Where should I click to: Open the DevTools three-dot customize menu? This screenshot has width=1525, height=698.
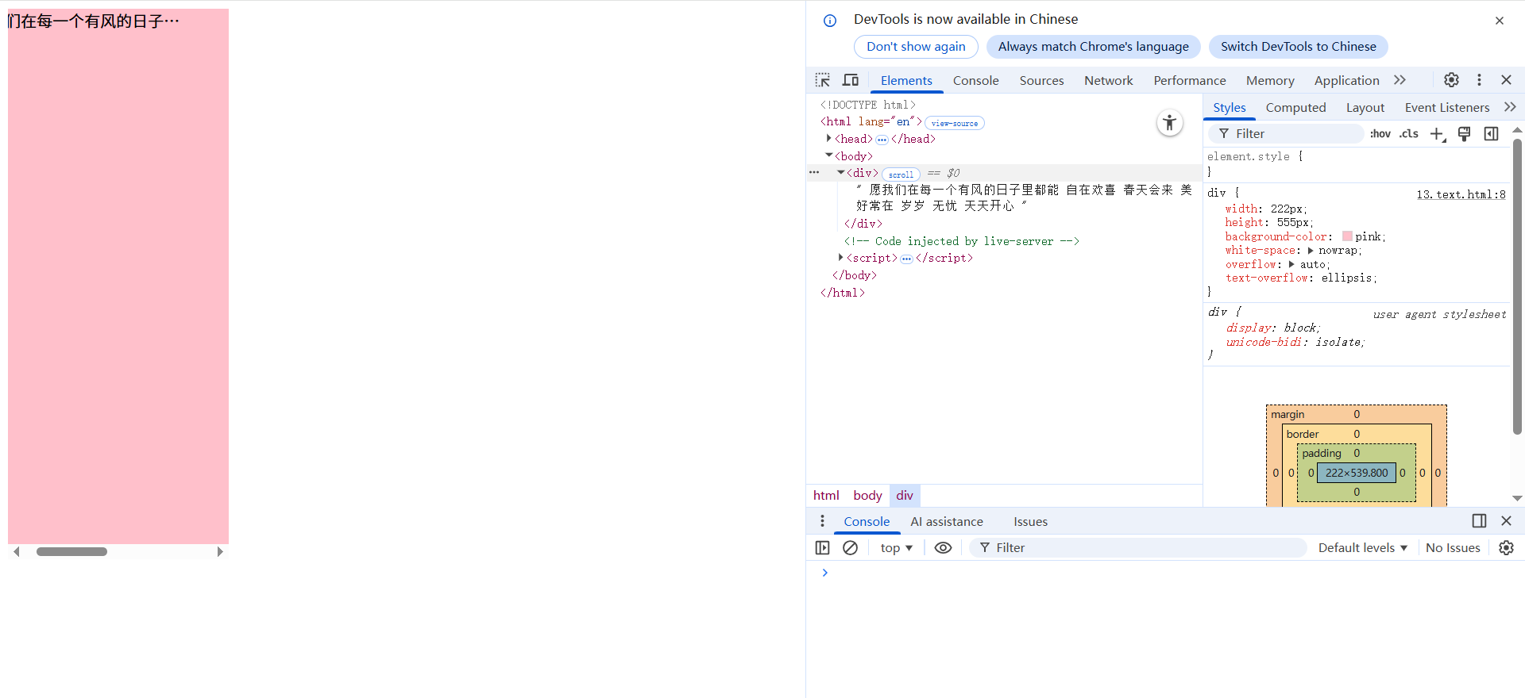coord(1479,80)
